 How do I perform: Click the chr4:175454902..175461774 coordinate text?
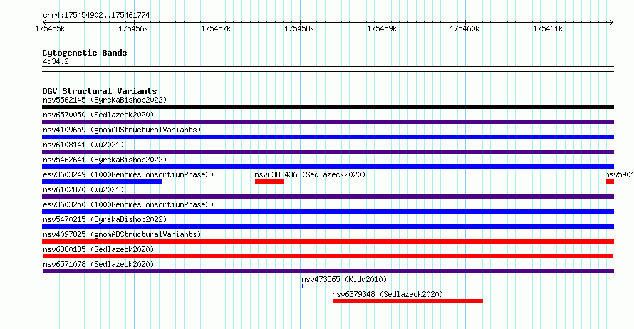[96, 16]
